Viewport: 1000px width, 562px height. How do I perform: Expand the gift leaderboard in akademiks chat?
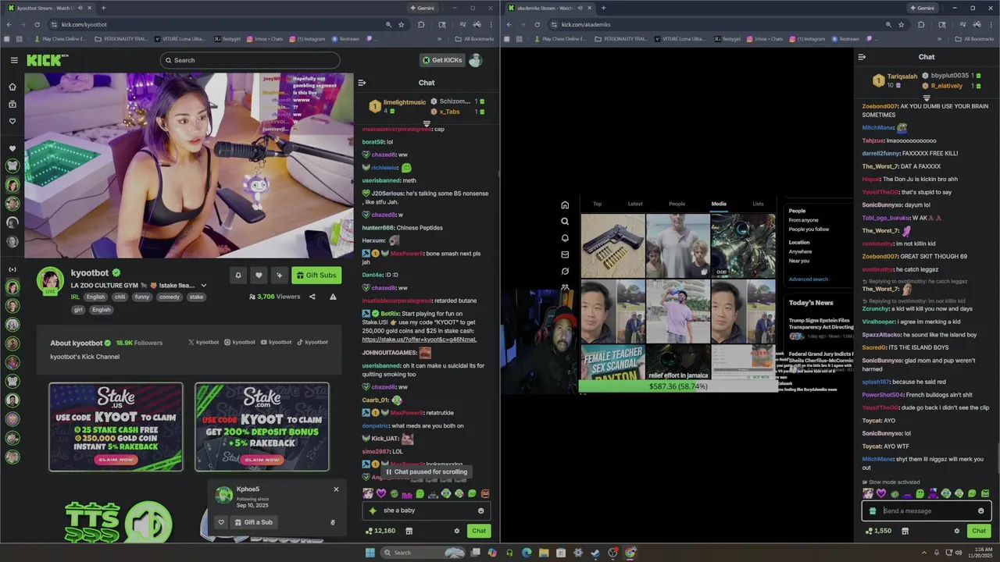pos(927,98)
